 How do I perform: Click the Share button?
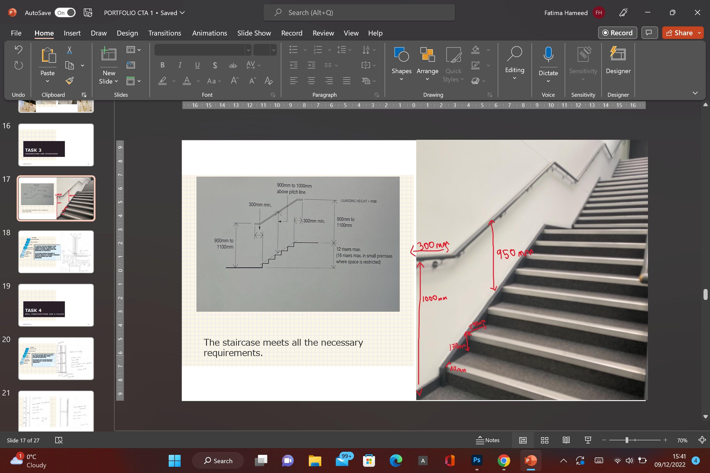tap(679, 33)
